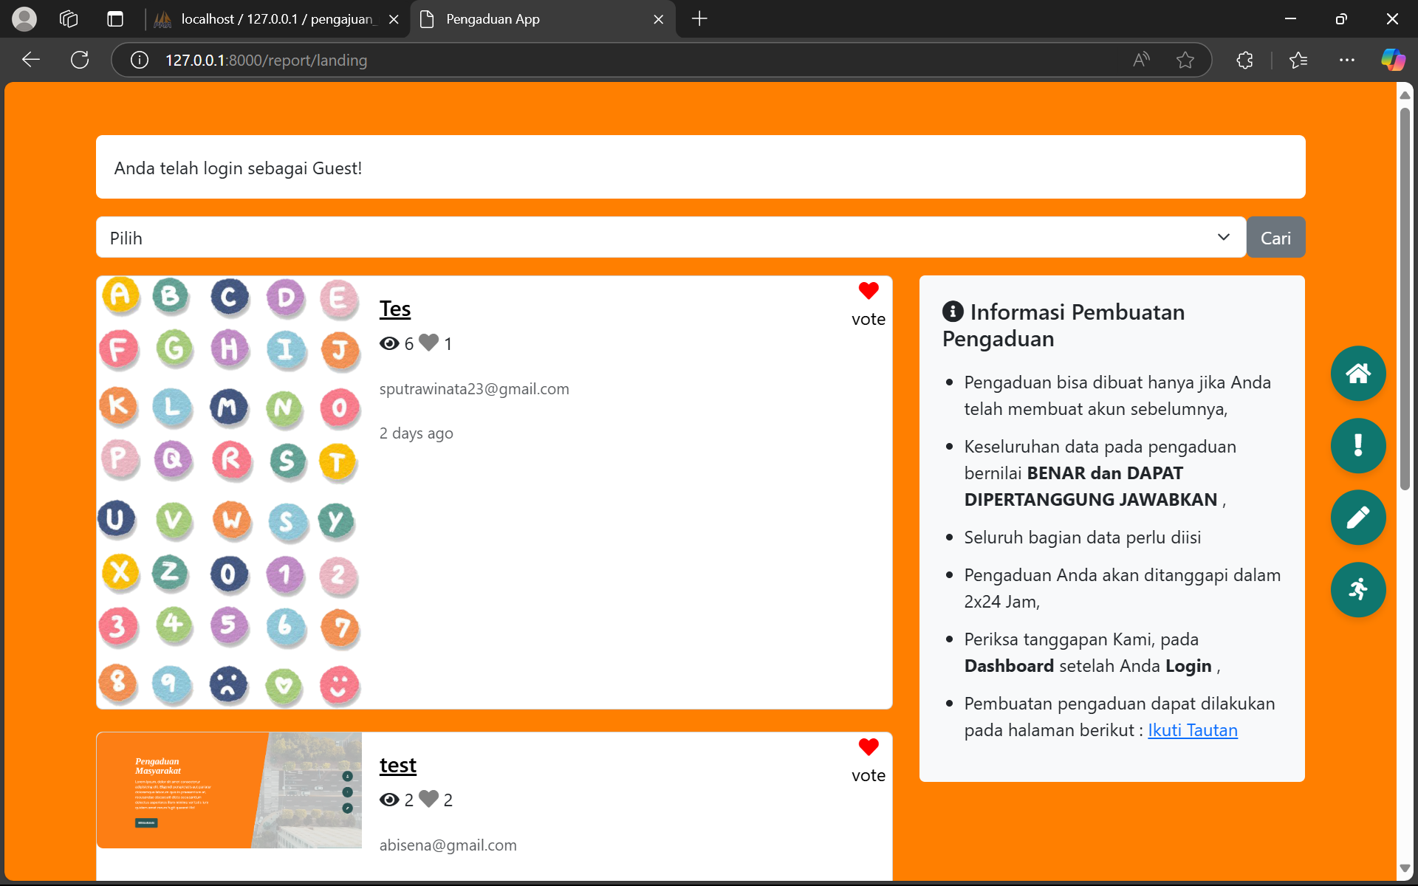Viewport: 1418px width, 886px height.
Task: Refresh the page with reload icon
Action: (x=80, y=61)
